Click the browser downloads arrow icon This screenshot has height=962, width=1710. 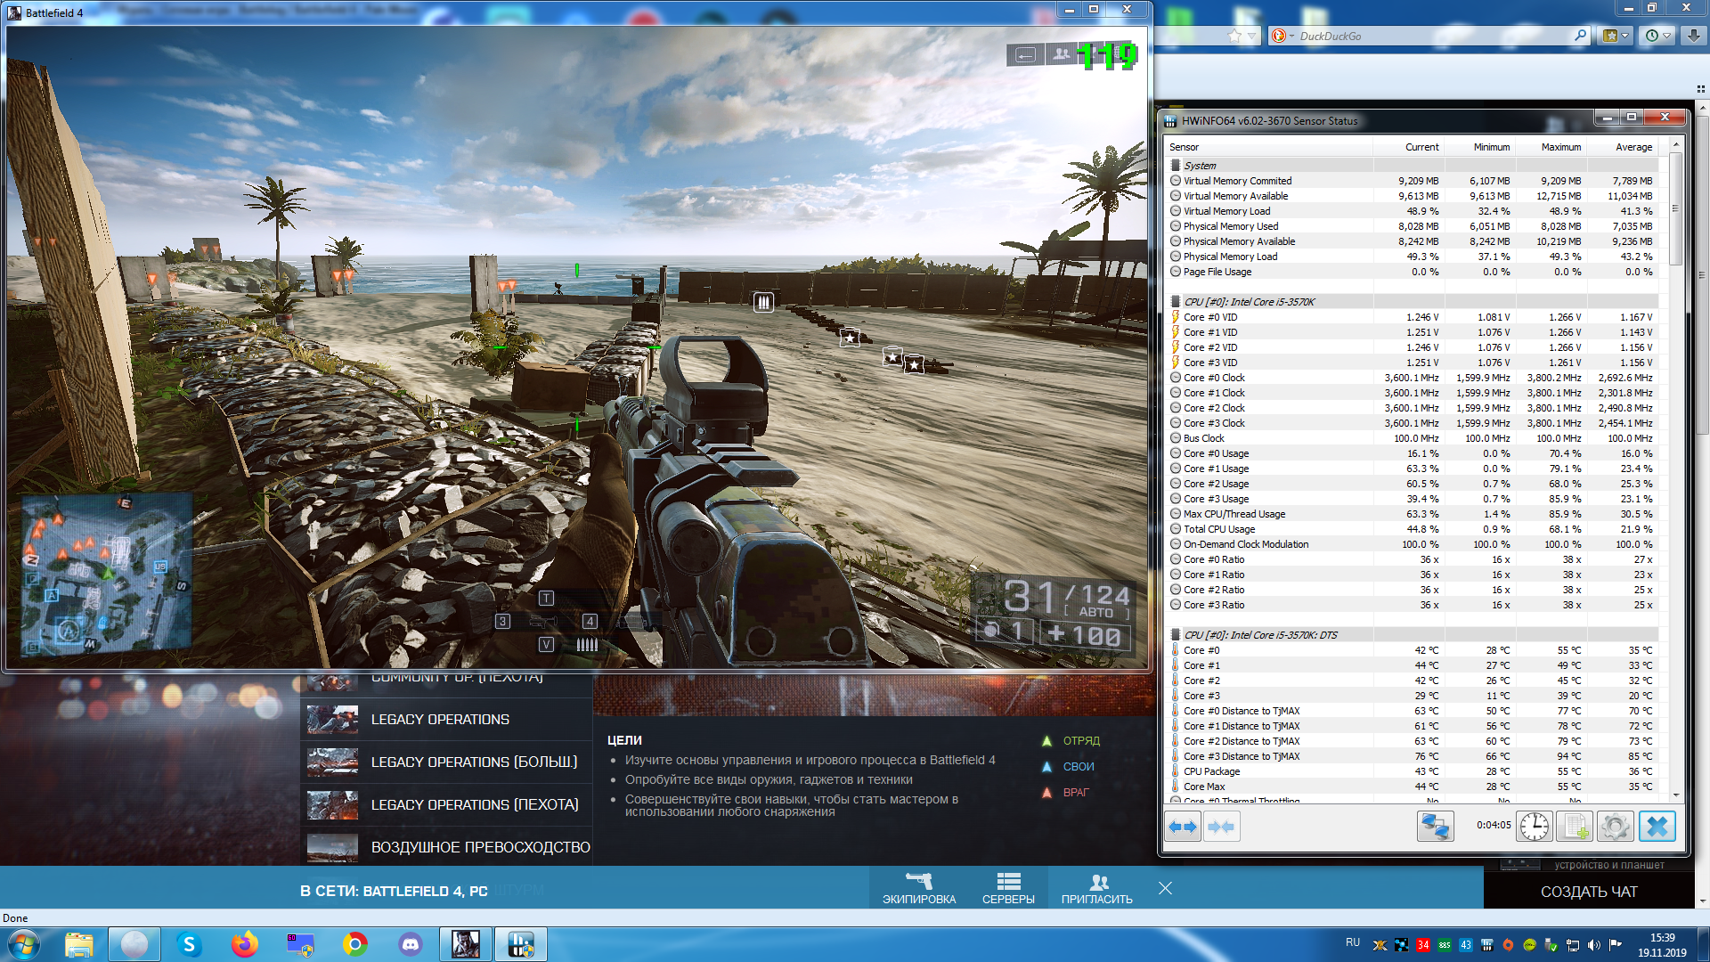click(x=1693, y=36)
